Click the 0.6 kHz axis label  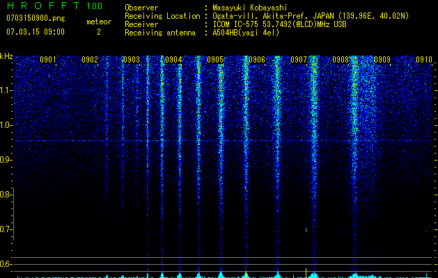(6, 264)
